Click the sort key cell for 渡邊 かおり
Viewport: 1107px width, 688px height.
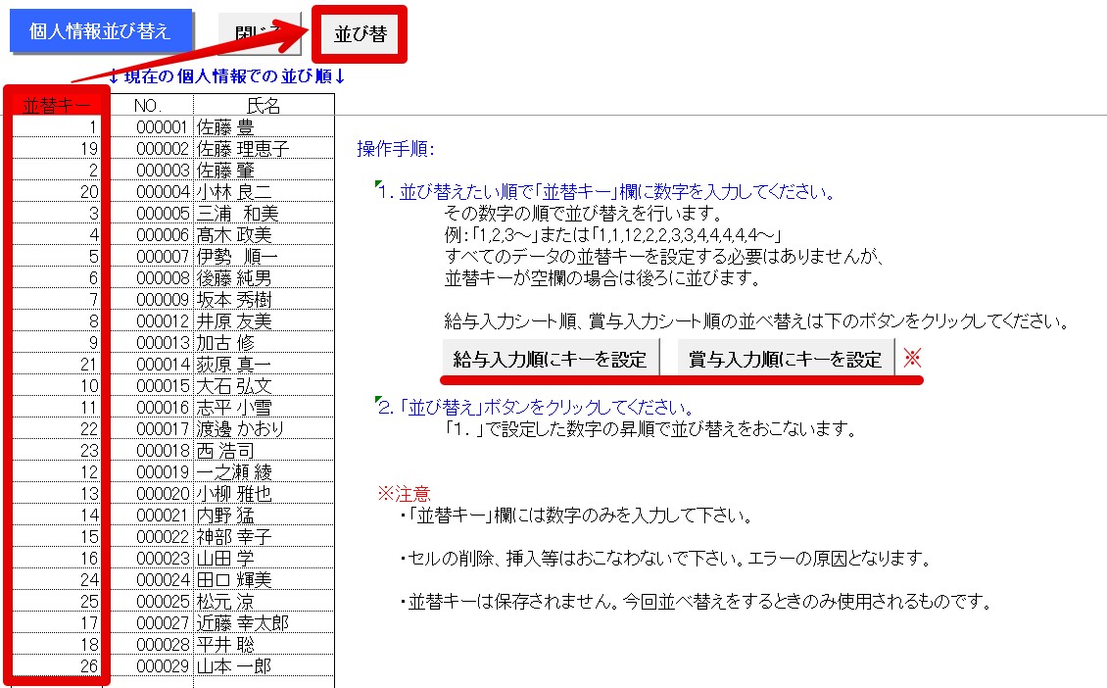pos(57,428)
